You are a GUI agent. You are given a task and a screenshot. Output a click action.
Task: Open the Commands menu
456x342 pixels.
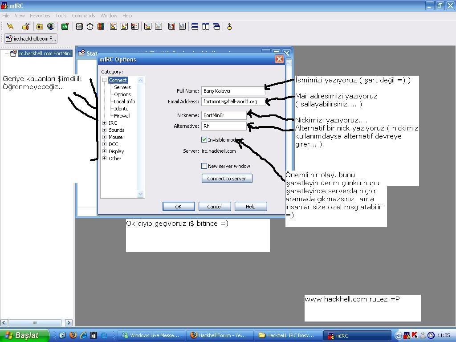pos(83,16)
